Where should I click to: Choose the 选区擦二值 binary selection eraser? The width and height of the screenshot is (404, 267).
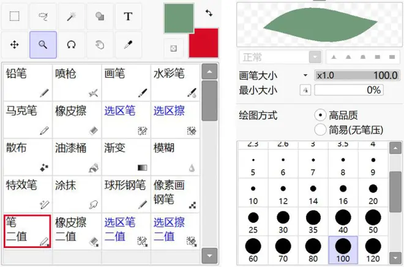(175, 231)
